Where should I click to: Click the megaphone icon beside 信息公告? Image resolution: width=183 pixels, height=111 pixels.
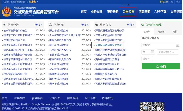[5, 25]
